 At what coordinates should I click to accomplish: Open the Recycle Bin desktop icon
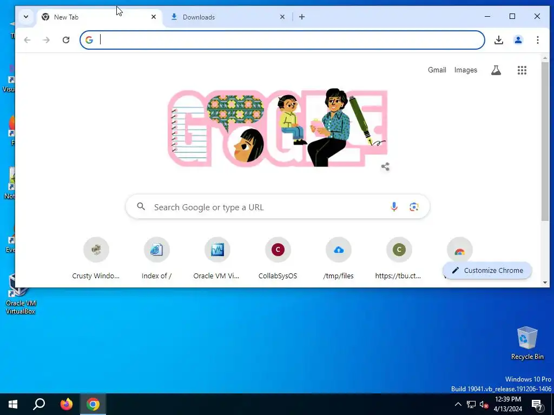point(527,343)
